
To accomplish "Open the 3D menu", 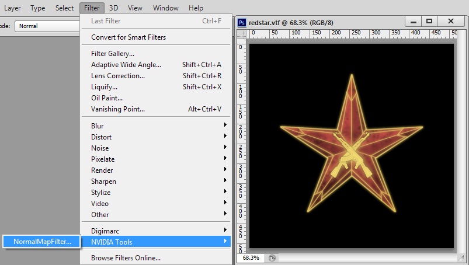I will (x=113, y=8).
